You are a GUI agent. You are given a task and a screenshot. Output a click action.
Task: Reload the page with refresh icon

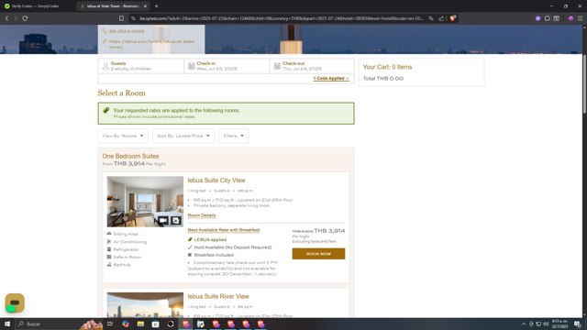click(x=25, y=18)
